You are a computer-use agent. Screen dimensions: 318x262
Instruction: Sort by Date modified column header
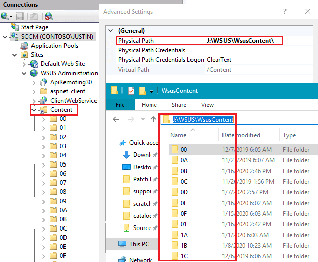pos(241,135)
